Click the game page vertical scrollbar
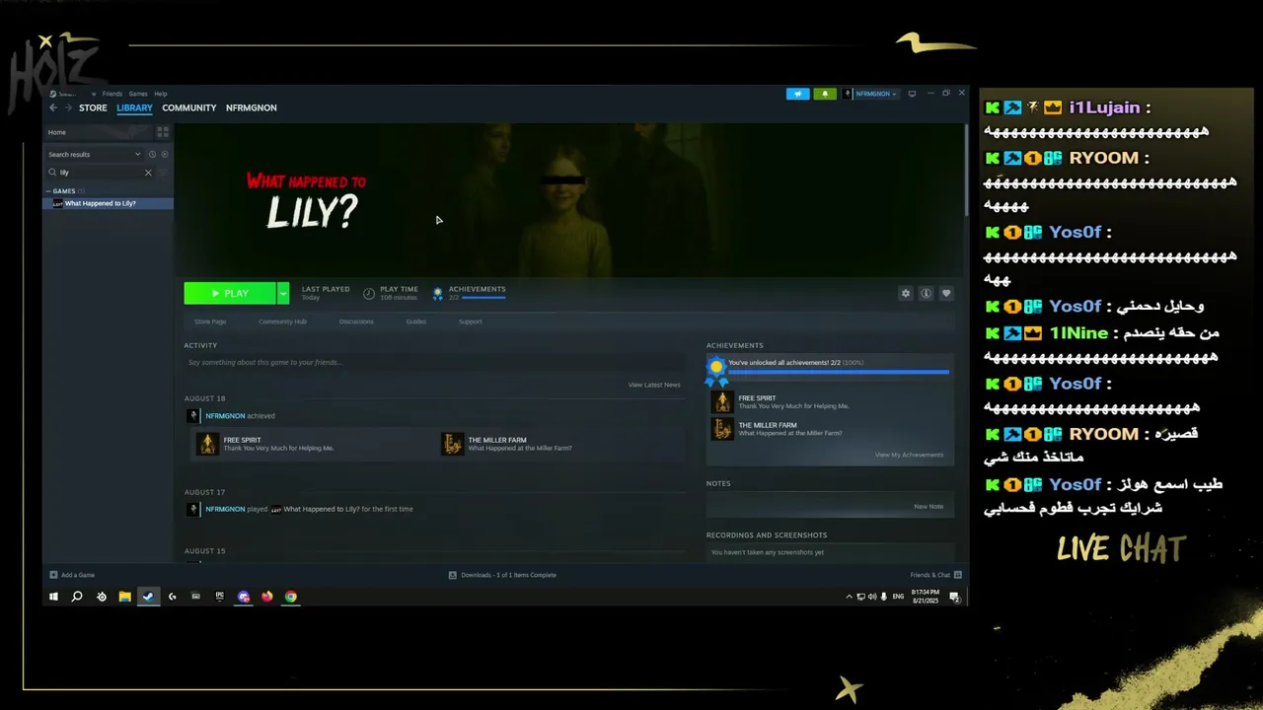 [966, 170]
